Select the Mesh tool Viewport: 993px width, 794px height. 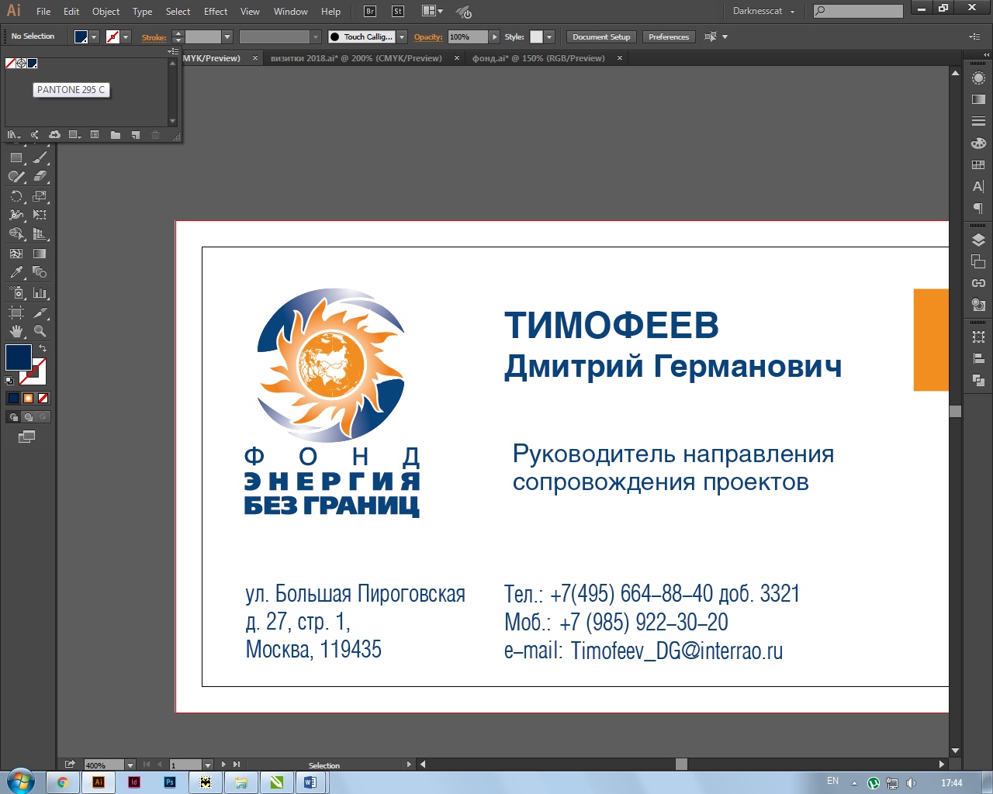[x=16, y=254]
